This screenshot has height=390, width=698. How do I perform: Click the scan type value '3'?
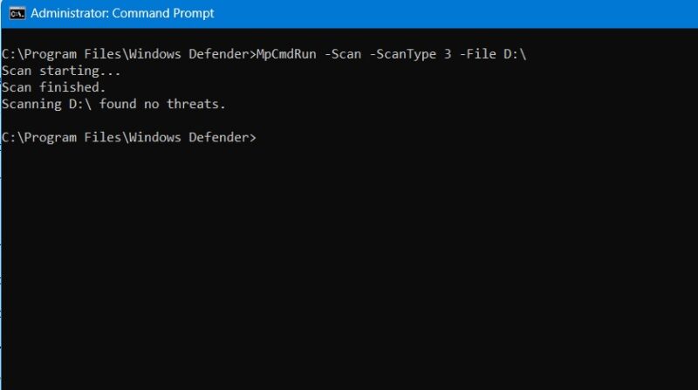[448, 54]
